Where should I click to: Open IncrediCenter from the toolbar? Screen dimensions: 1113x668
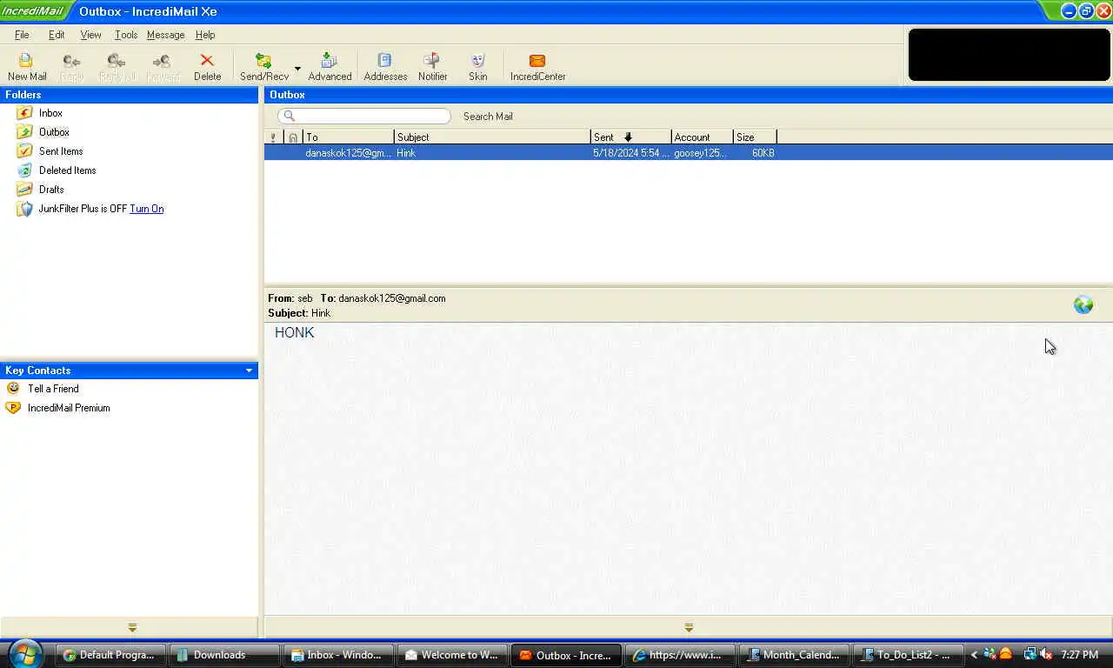(537, 67)
